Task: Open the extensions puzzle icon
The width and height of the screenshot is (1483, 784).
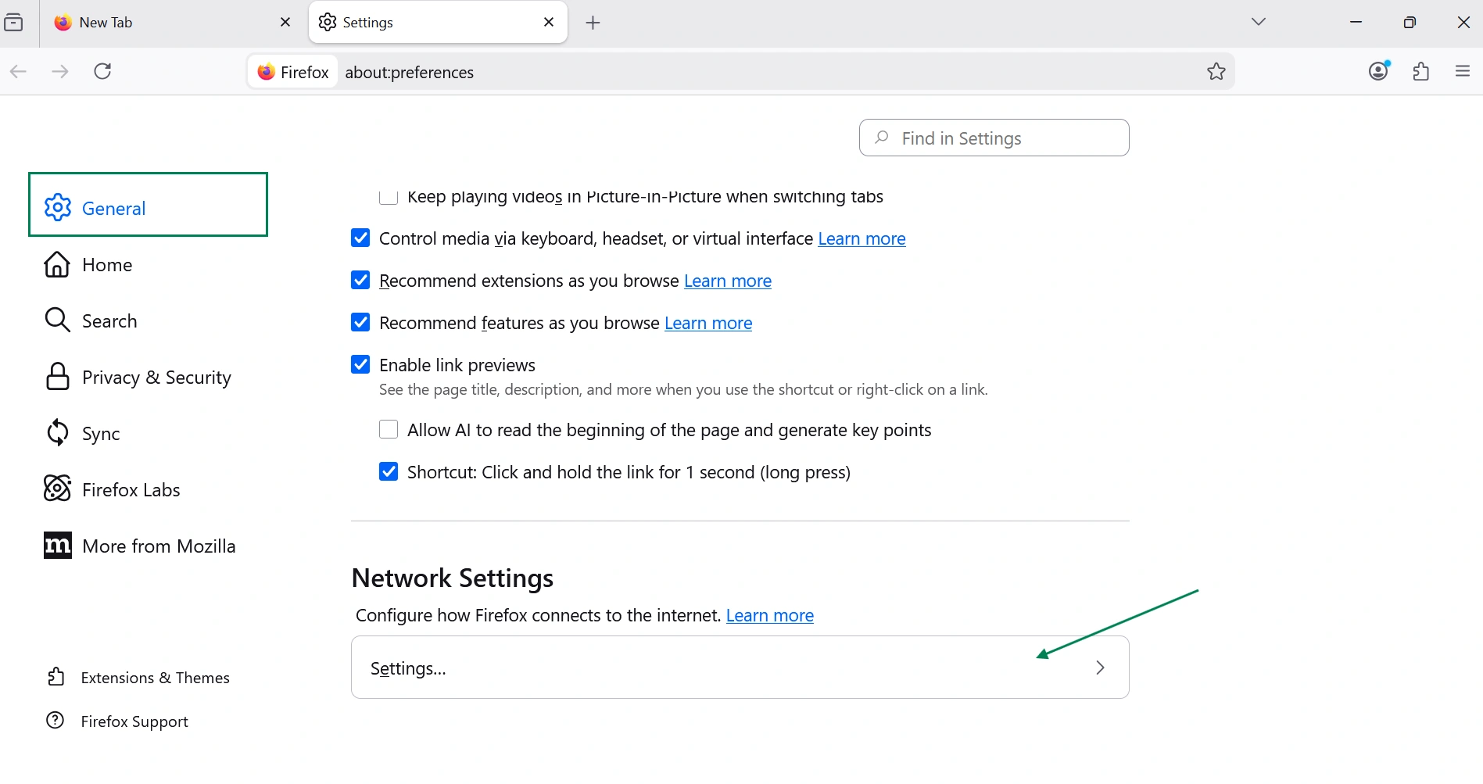Action: click(x=1420, y=71)
